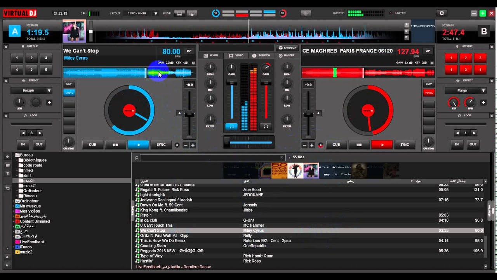The width and height of the screenshot is (497, 280).
Task: Double loop length with right arrow deck A
Action: pos(40,133)
